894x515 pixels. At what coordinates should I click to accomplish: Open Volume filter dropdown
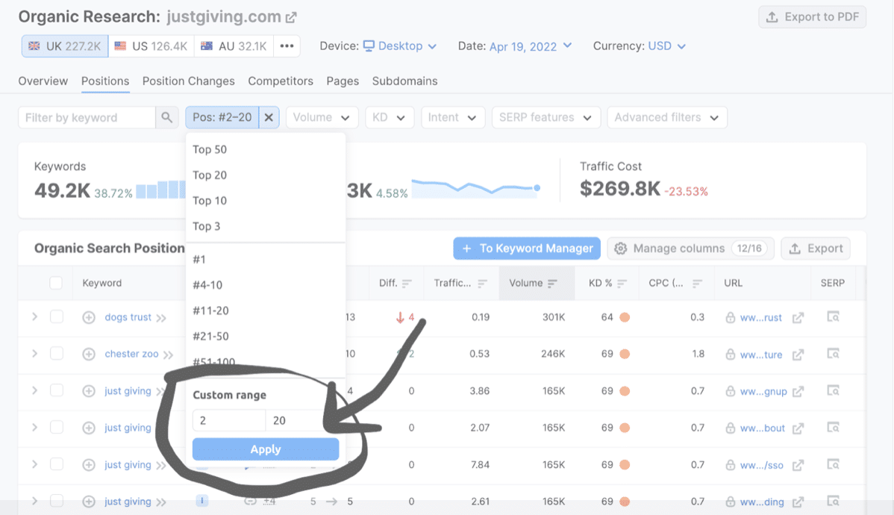coord(322,117)
